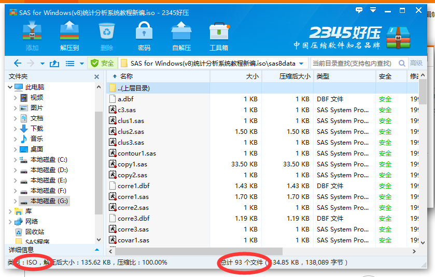Screen dimensions: 435x277
Task: Select 图片 in folder tree
Action: click(37, 108)
